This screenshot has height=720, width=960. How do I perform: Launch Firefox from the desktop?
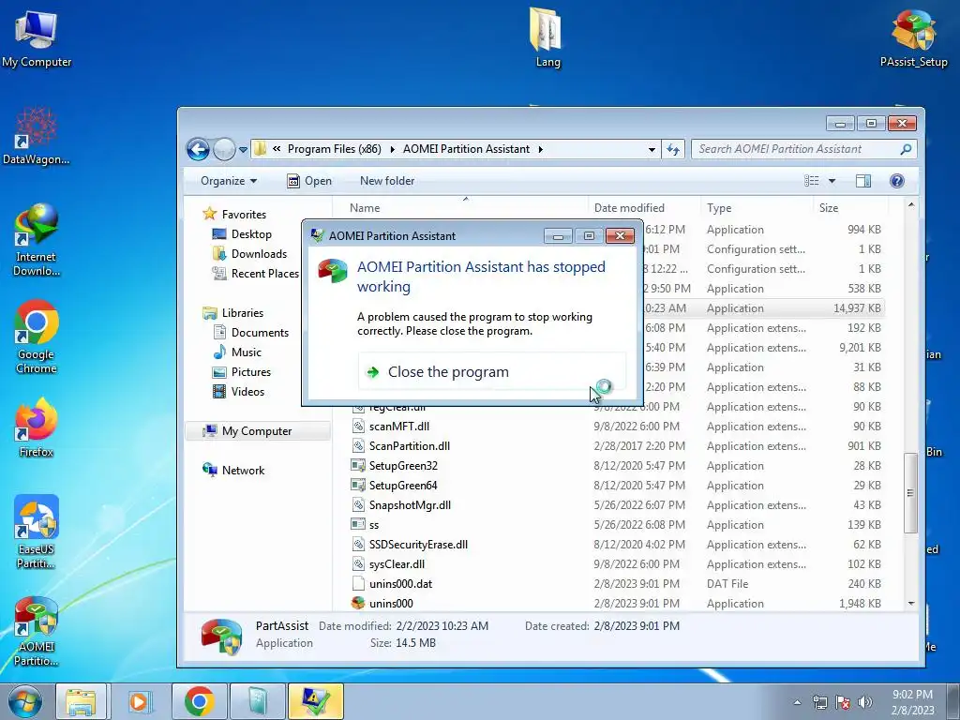pyautogui.click(x=37, y=427)
